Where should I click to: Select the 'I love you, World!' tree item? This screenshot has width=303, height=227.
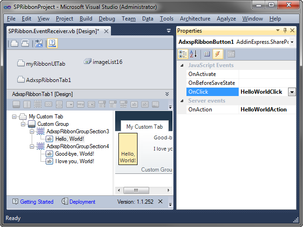click(x=75, y=161)
